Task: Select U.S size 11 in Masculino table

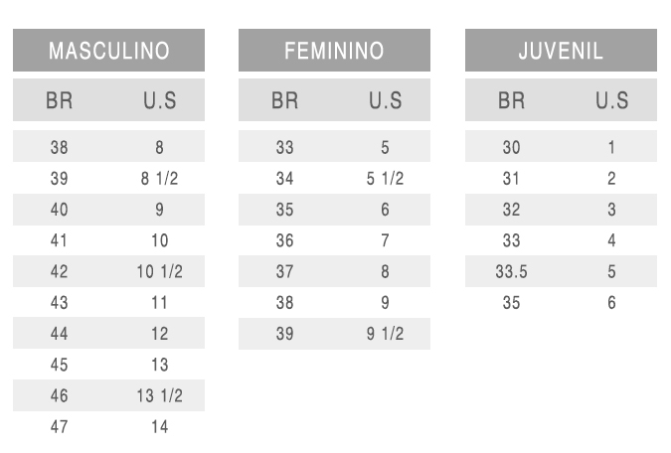Action: tap(159, 302)
